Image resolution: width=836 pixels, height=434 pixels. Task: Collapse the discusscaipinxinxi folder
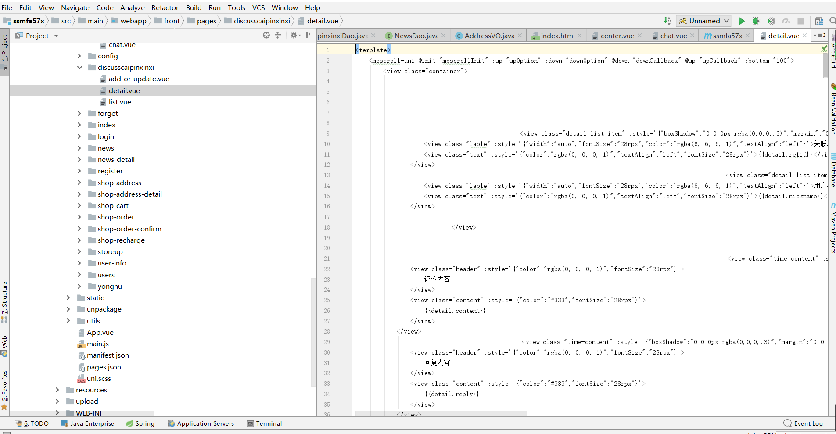click(79, 68)
